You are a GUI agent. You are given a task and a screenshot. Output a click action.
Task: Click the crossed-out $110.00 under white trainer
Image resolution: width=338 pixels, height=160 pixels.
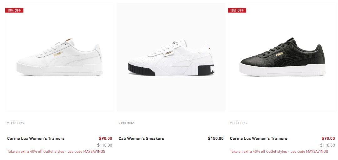coord(105,145)
